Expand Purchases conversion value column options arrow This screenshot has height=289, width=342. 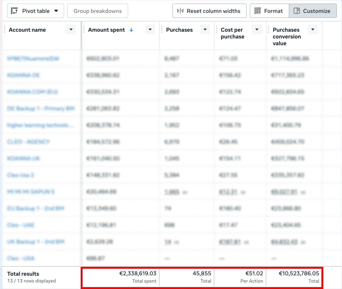[313, 30]
